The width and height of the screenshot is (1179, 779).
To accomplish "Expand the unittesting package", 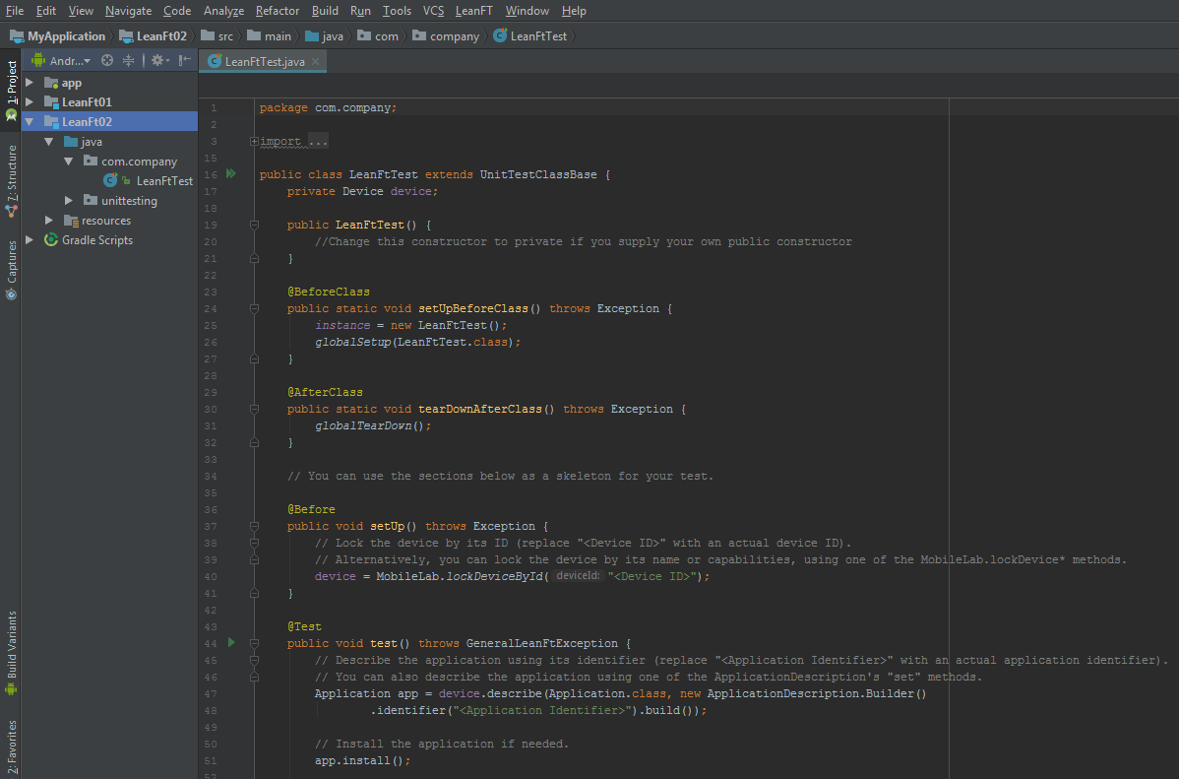I will pyautogui.click(x=68, y=200).
